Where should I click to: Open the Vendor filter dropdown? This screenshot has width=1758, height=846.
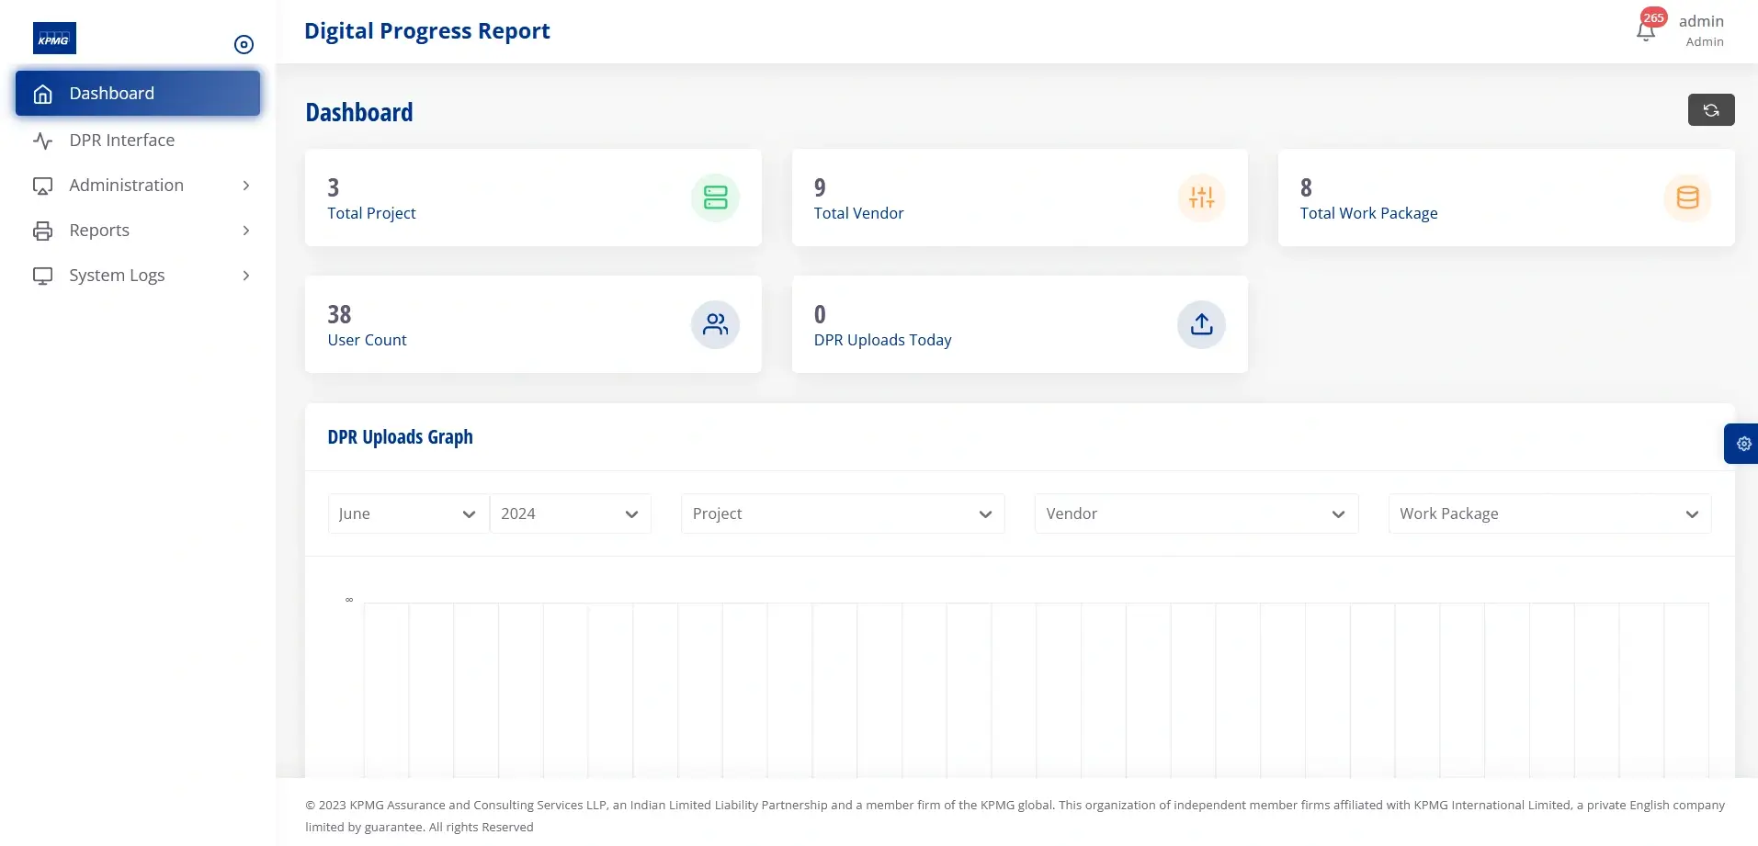[x=1195, y=513]
